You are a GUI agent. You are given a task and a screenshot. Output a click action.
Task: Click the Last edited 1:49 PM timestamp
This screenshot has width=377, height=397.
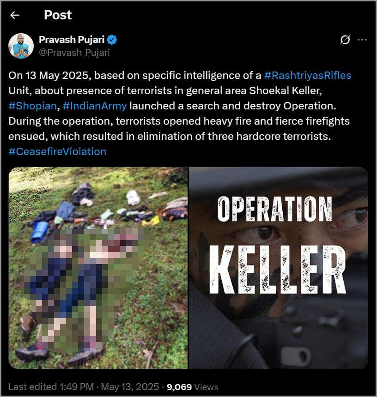tap(51, 387)
